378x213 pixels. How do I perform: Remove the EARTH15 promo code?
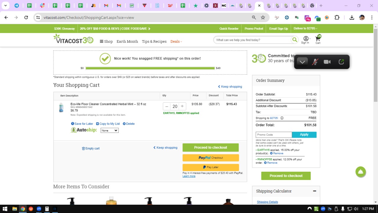[277, 153]
